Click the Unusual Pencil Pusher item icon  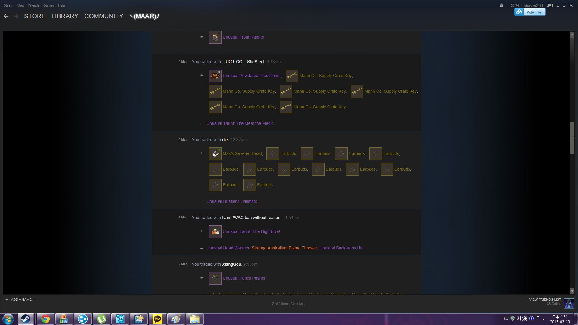(x=215, y=278)
